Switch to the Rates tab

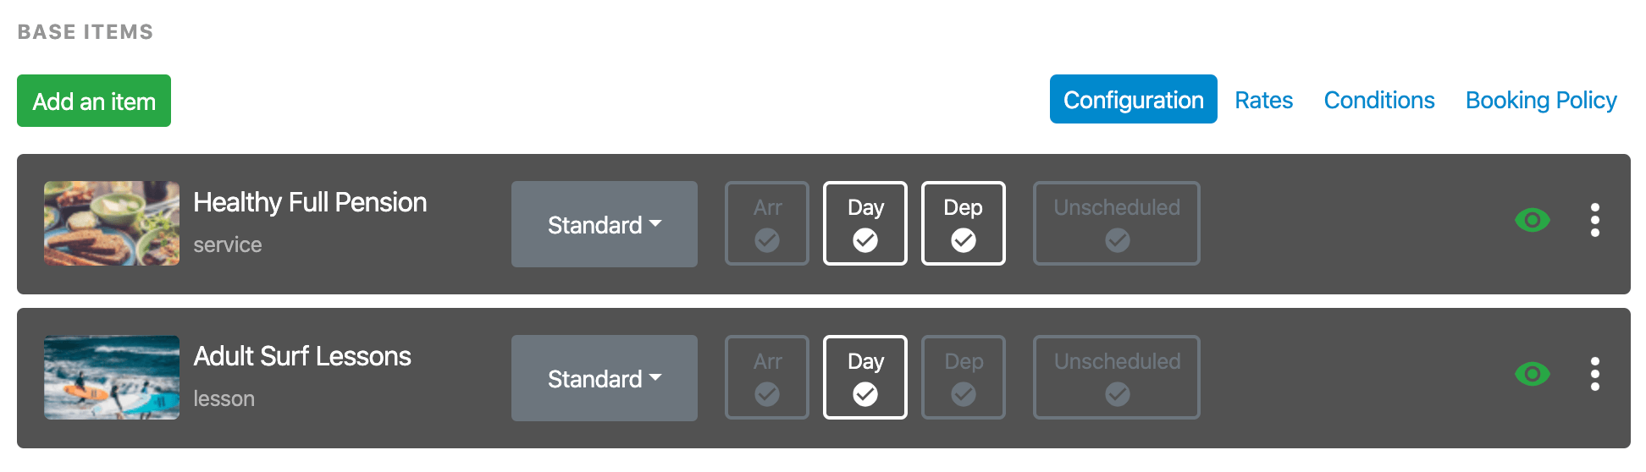(x=1263, y=100)
